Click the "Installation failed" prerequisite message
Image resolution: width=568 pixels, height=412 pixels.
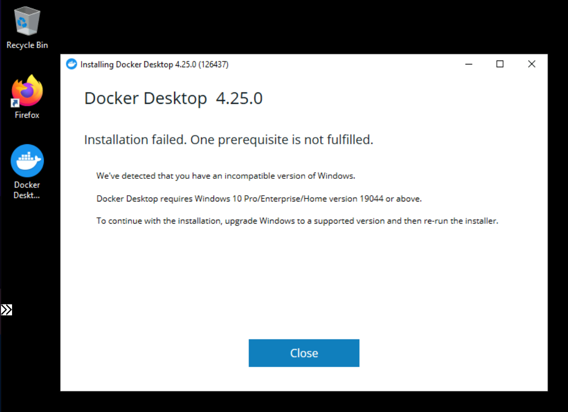click(228, 140)
